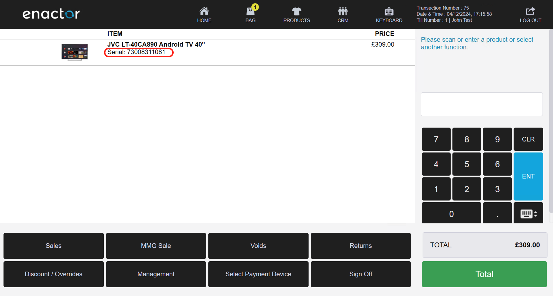Click Select Payment Device button
Screen dimensions: 553x296
pyautogui.click(x=258, y=274)
